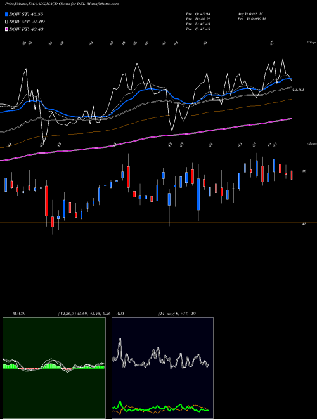Click the white DOW MT legend swatch

pos(7,22)
